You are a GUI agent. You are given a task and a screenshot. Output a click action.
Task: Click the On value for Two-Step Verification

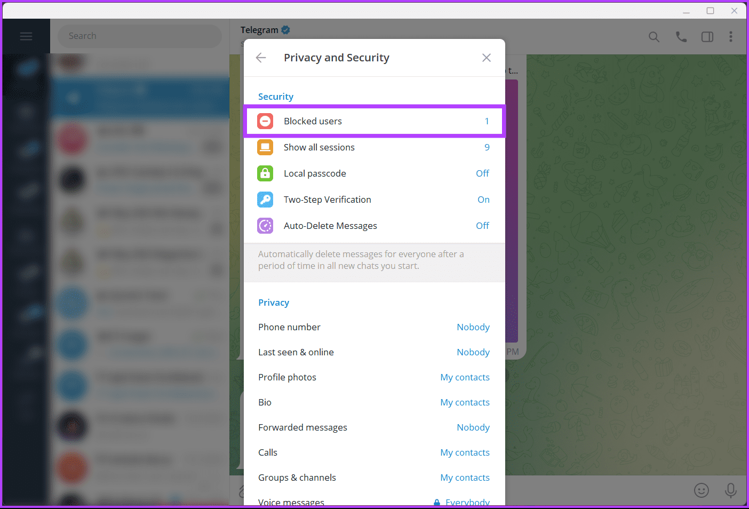tap(483, 200)
